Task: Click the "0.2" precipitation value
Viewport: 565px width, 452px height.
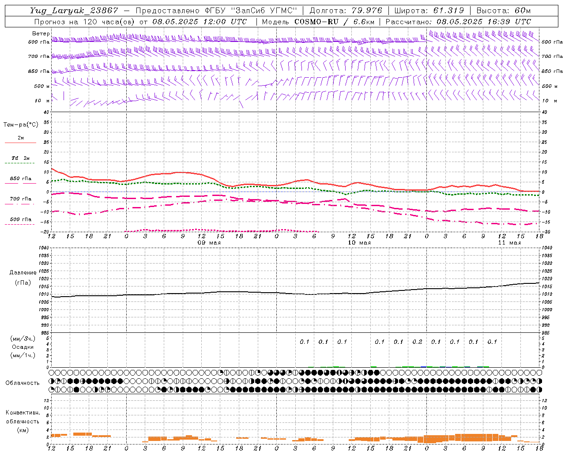Action: coord(417,342)
